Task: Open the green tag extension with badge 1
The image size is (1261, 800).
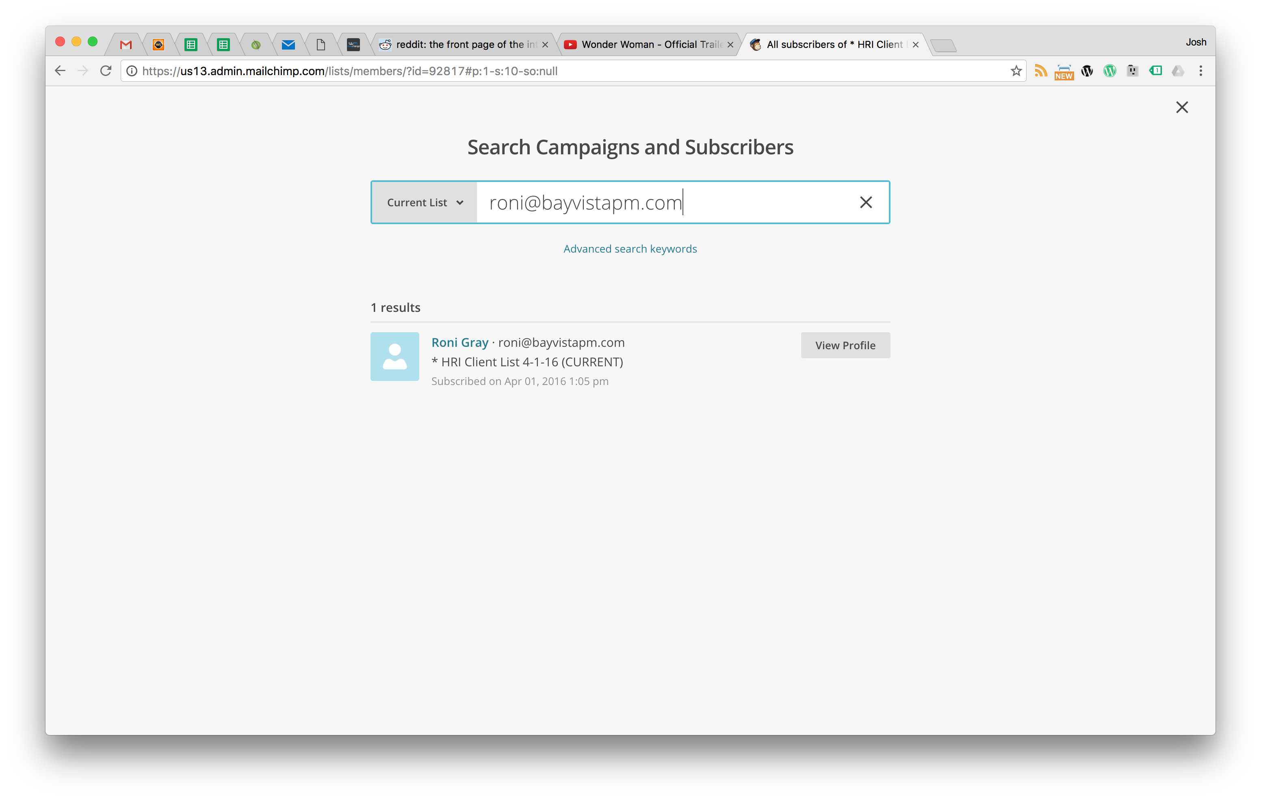Action: point(1155,71)
